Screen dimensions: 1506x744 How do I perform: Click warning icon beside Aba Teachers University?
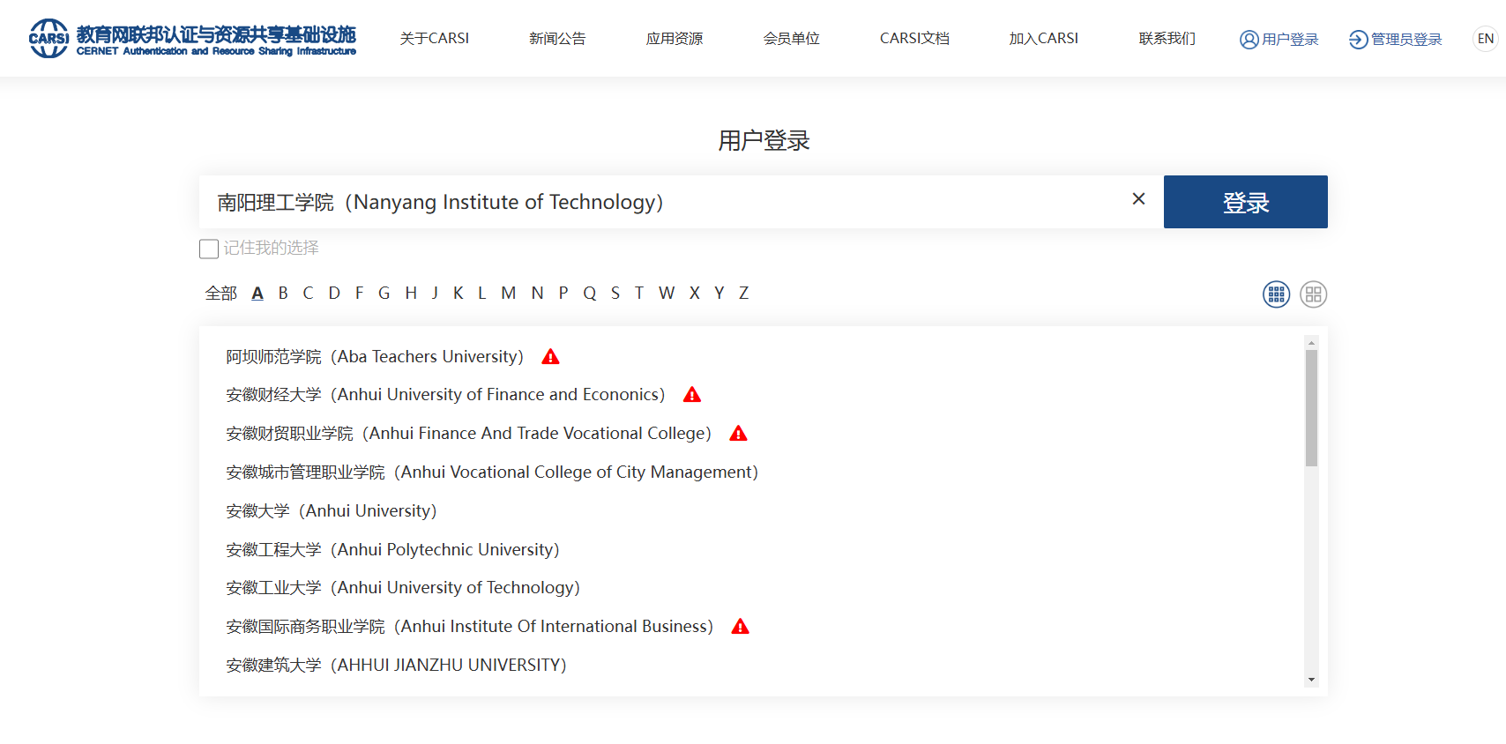click(x=550, y=357)
